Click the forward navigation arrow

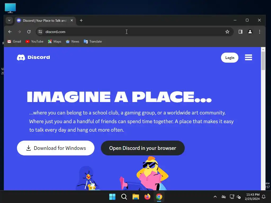[x=19, y=32]
